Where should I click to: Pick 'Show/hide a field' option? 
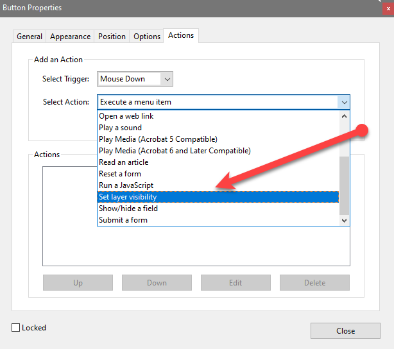tap(128, 209)
